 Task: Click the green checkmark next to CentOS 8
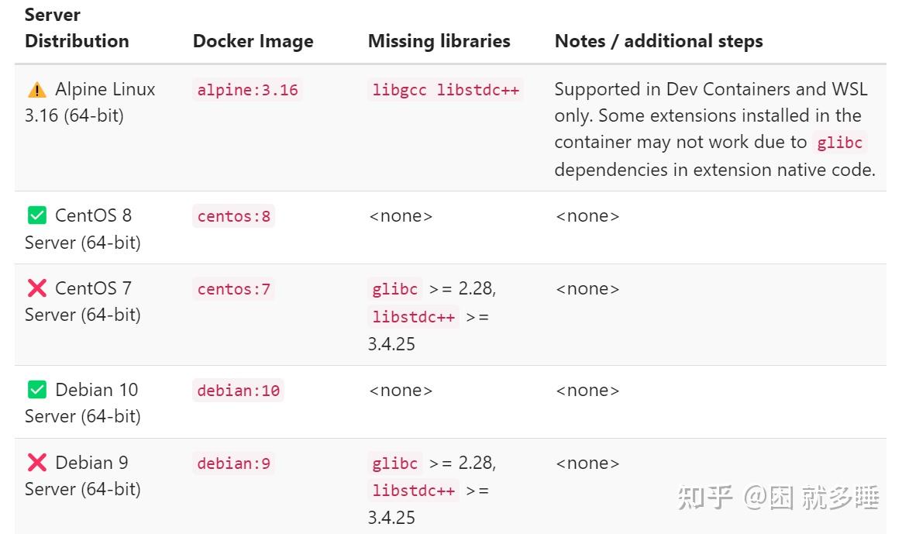tap(36, 215)
